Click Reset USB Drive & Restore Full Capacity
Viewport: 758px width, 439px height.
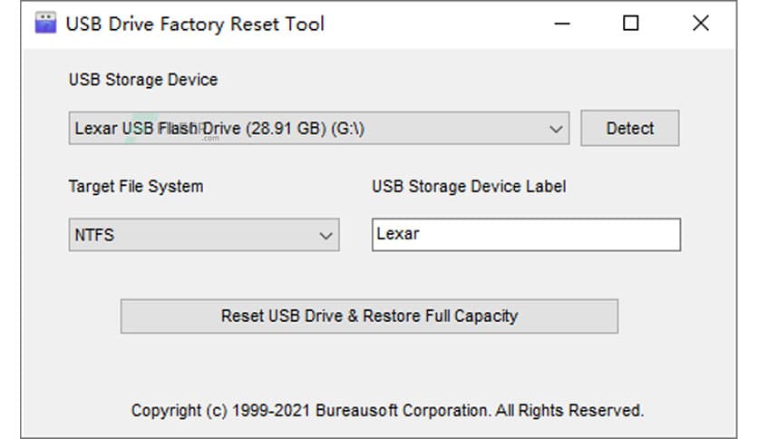click(369, 317)
